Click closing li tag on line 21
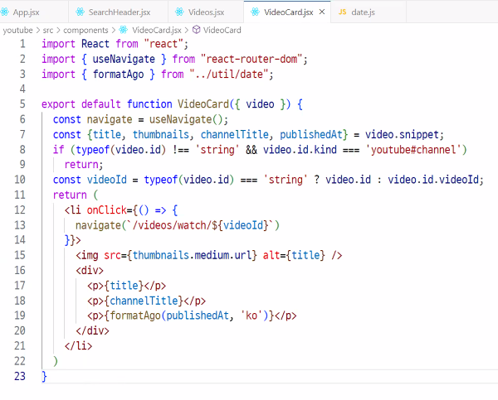Image resolution: width=498 pixels, height=400 pixels. (x=79, y=346)
